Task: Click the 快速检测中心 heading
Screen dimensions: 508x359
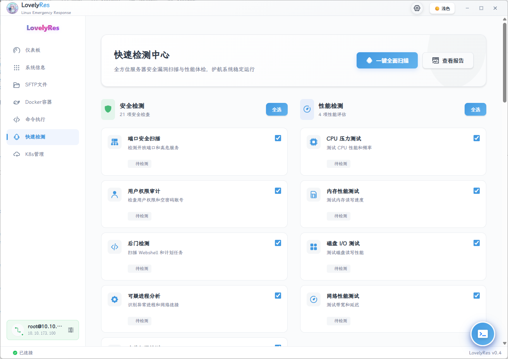Action: pos(142,55)
